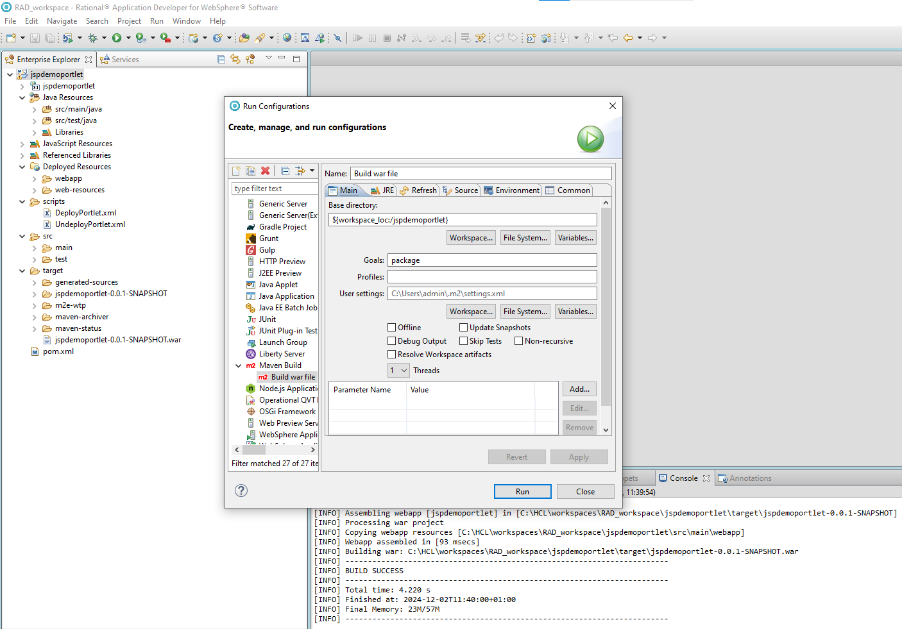Click the Run button in dialog
The image size is (902, 629).
click(523, 492)
